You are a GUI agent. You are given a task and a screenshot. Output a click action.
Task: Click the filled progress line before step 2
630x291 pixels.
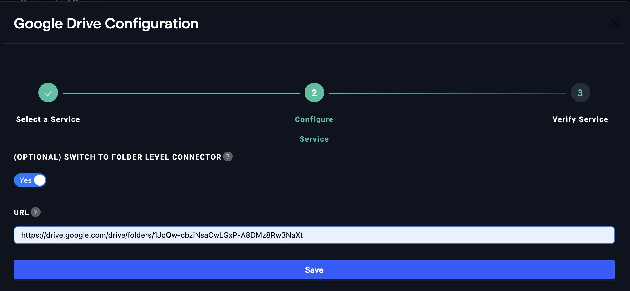(x=181, y=93)
